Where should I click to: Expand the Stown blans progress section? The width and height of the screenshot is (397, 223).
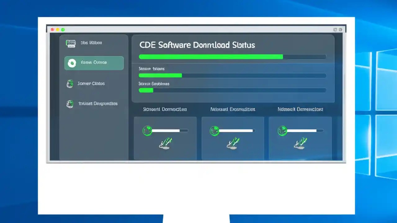click(x=151, y=68)
